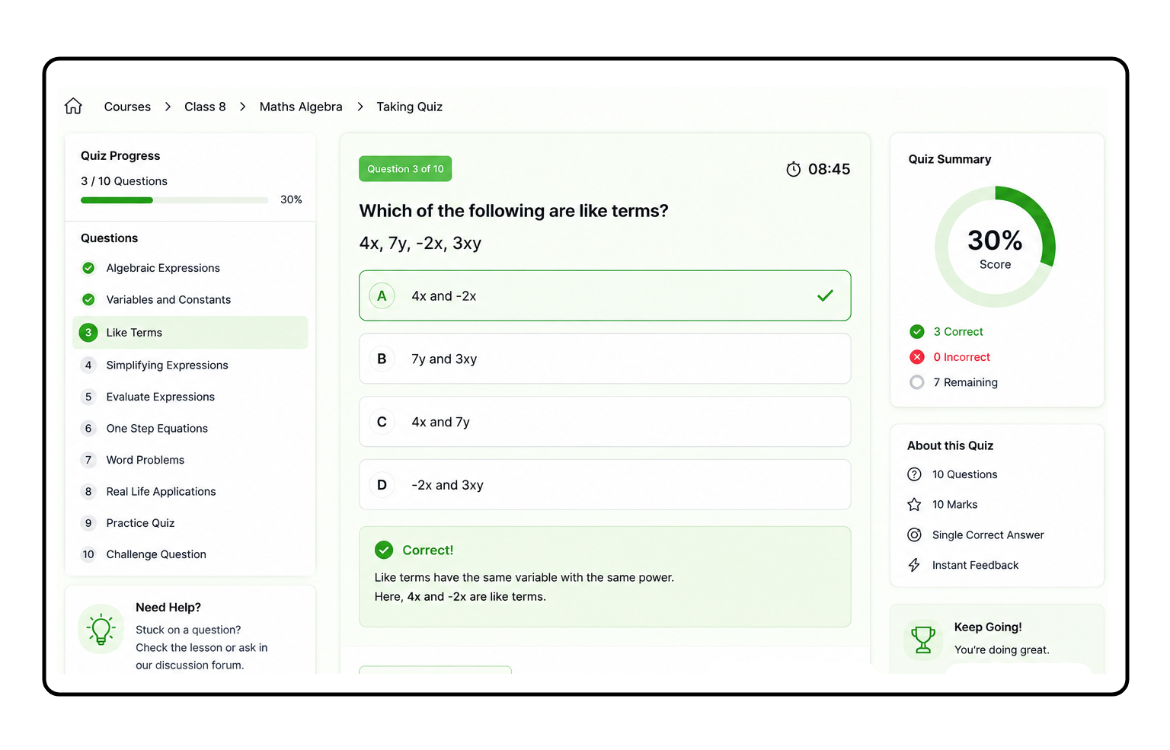
Task: Open Class 8 breadcrumb
Action: point(205,107)
